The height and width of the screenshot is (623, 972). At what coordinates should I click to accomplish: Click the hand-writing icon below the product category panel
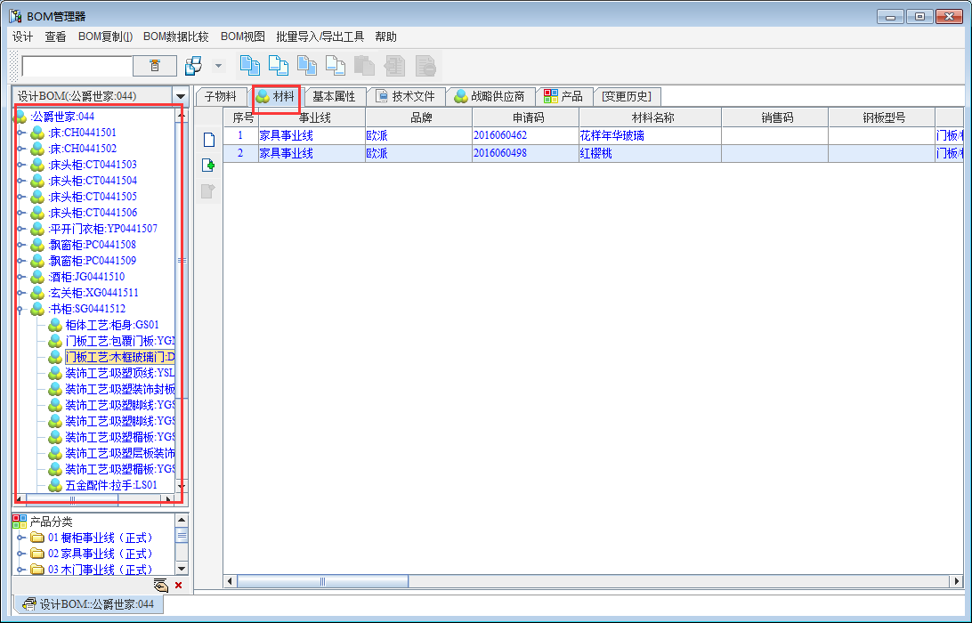(160, 585)
